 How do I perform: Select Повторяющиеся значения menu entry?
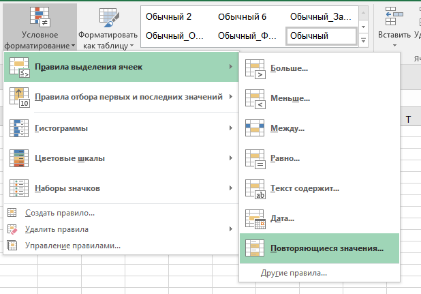tap(326, 248)
